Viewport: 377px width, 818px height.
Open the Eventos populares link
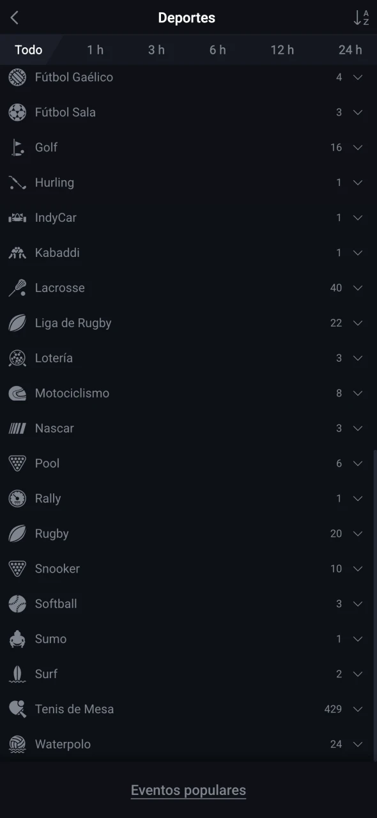tap(188, 791)
